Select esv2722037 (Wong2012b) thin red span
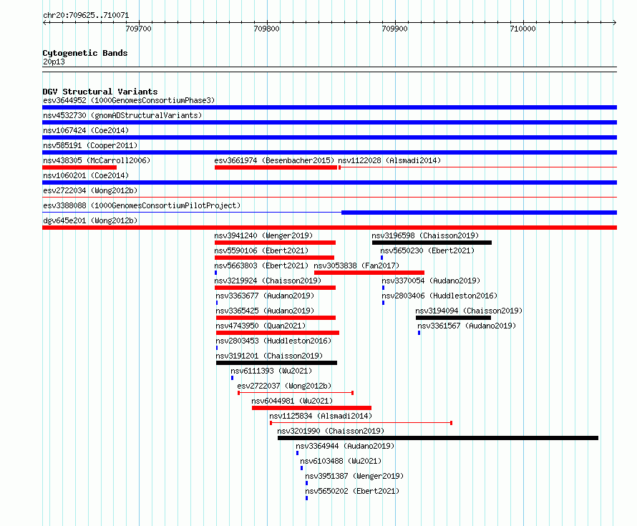 [x=296, y=393]
